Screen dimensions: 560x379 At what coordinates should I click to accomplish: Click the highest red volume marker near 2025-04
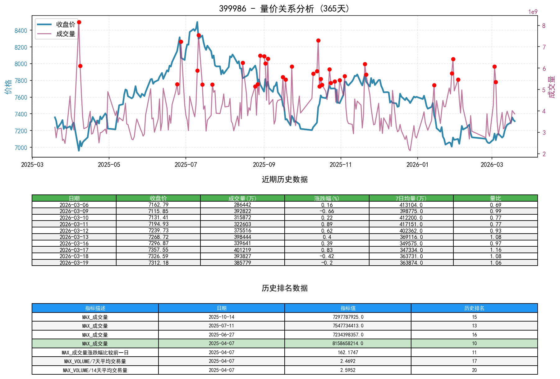point(79,22)
